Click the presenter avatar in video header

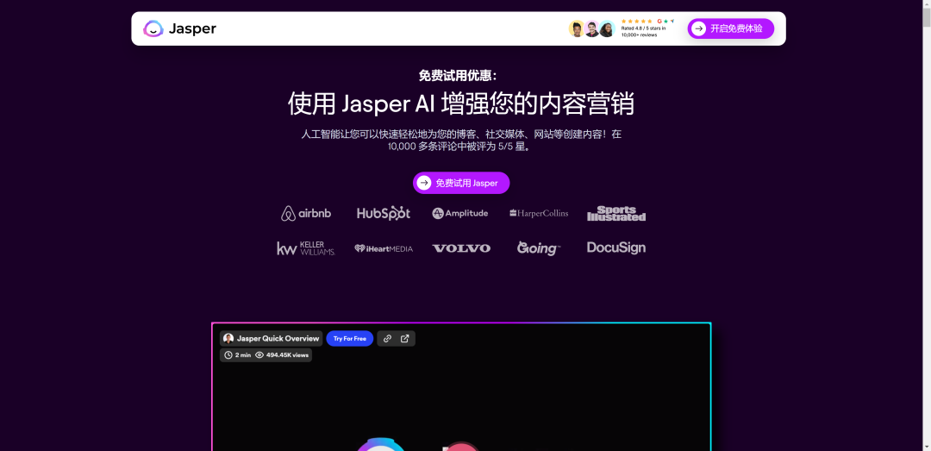228,339
